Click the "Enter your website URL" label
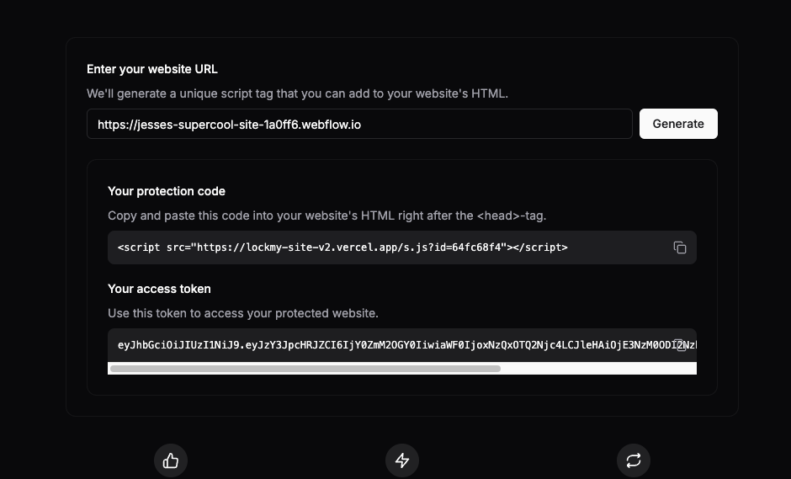This screenshot has width=791, height=479. pyautogui.click(x=151, y=69)
